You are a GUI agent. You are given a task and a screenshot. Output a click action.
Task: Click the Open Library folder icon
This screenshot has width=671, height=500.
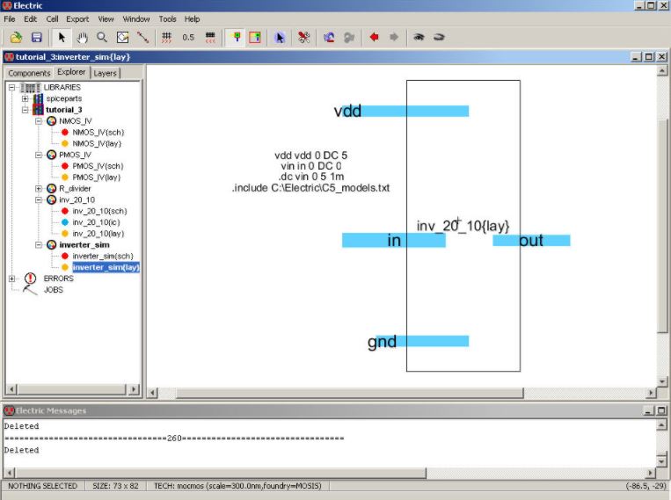pyautogui.click(x=15, y=37)
